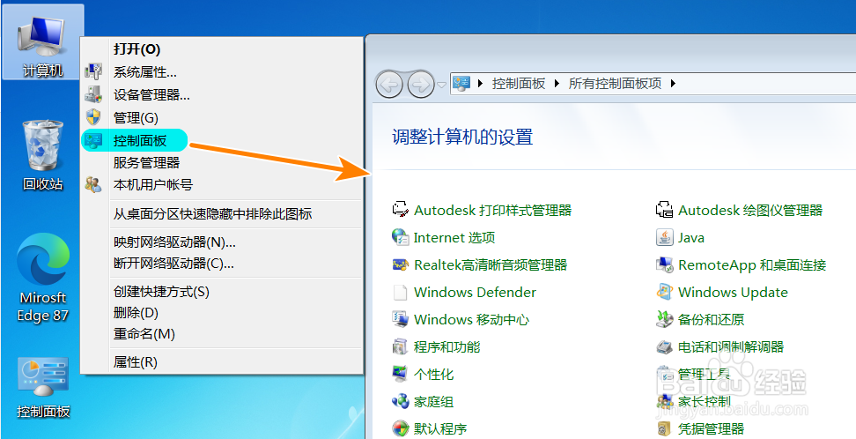Open 个性化 link
The image size is (856, 439).
433,374
